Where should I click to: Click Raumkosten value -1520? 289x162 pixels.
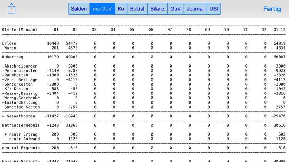point(72,75)
